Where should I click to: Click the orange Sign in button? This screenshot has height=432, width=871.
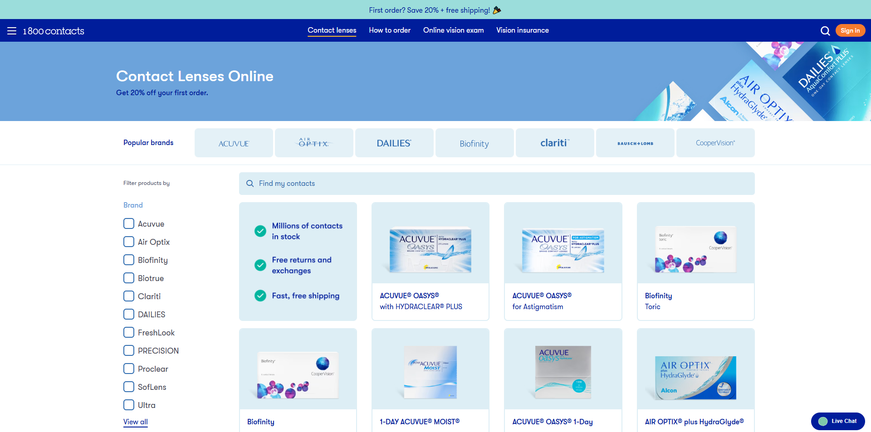850,31
